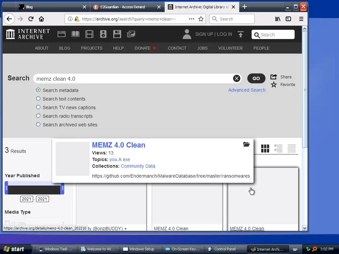Viewport: 339px width, 254px height.
Task: Select Search text contents
Action: coord(38,99)
